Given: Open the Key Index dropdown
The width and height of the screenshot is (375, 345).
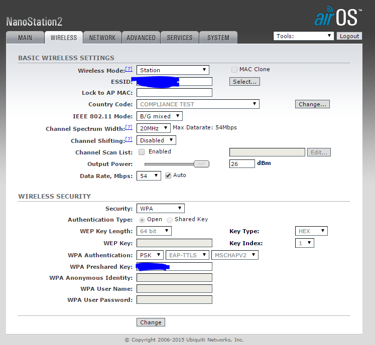Looking at the screenshot, I should point(304,243).
